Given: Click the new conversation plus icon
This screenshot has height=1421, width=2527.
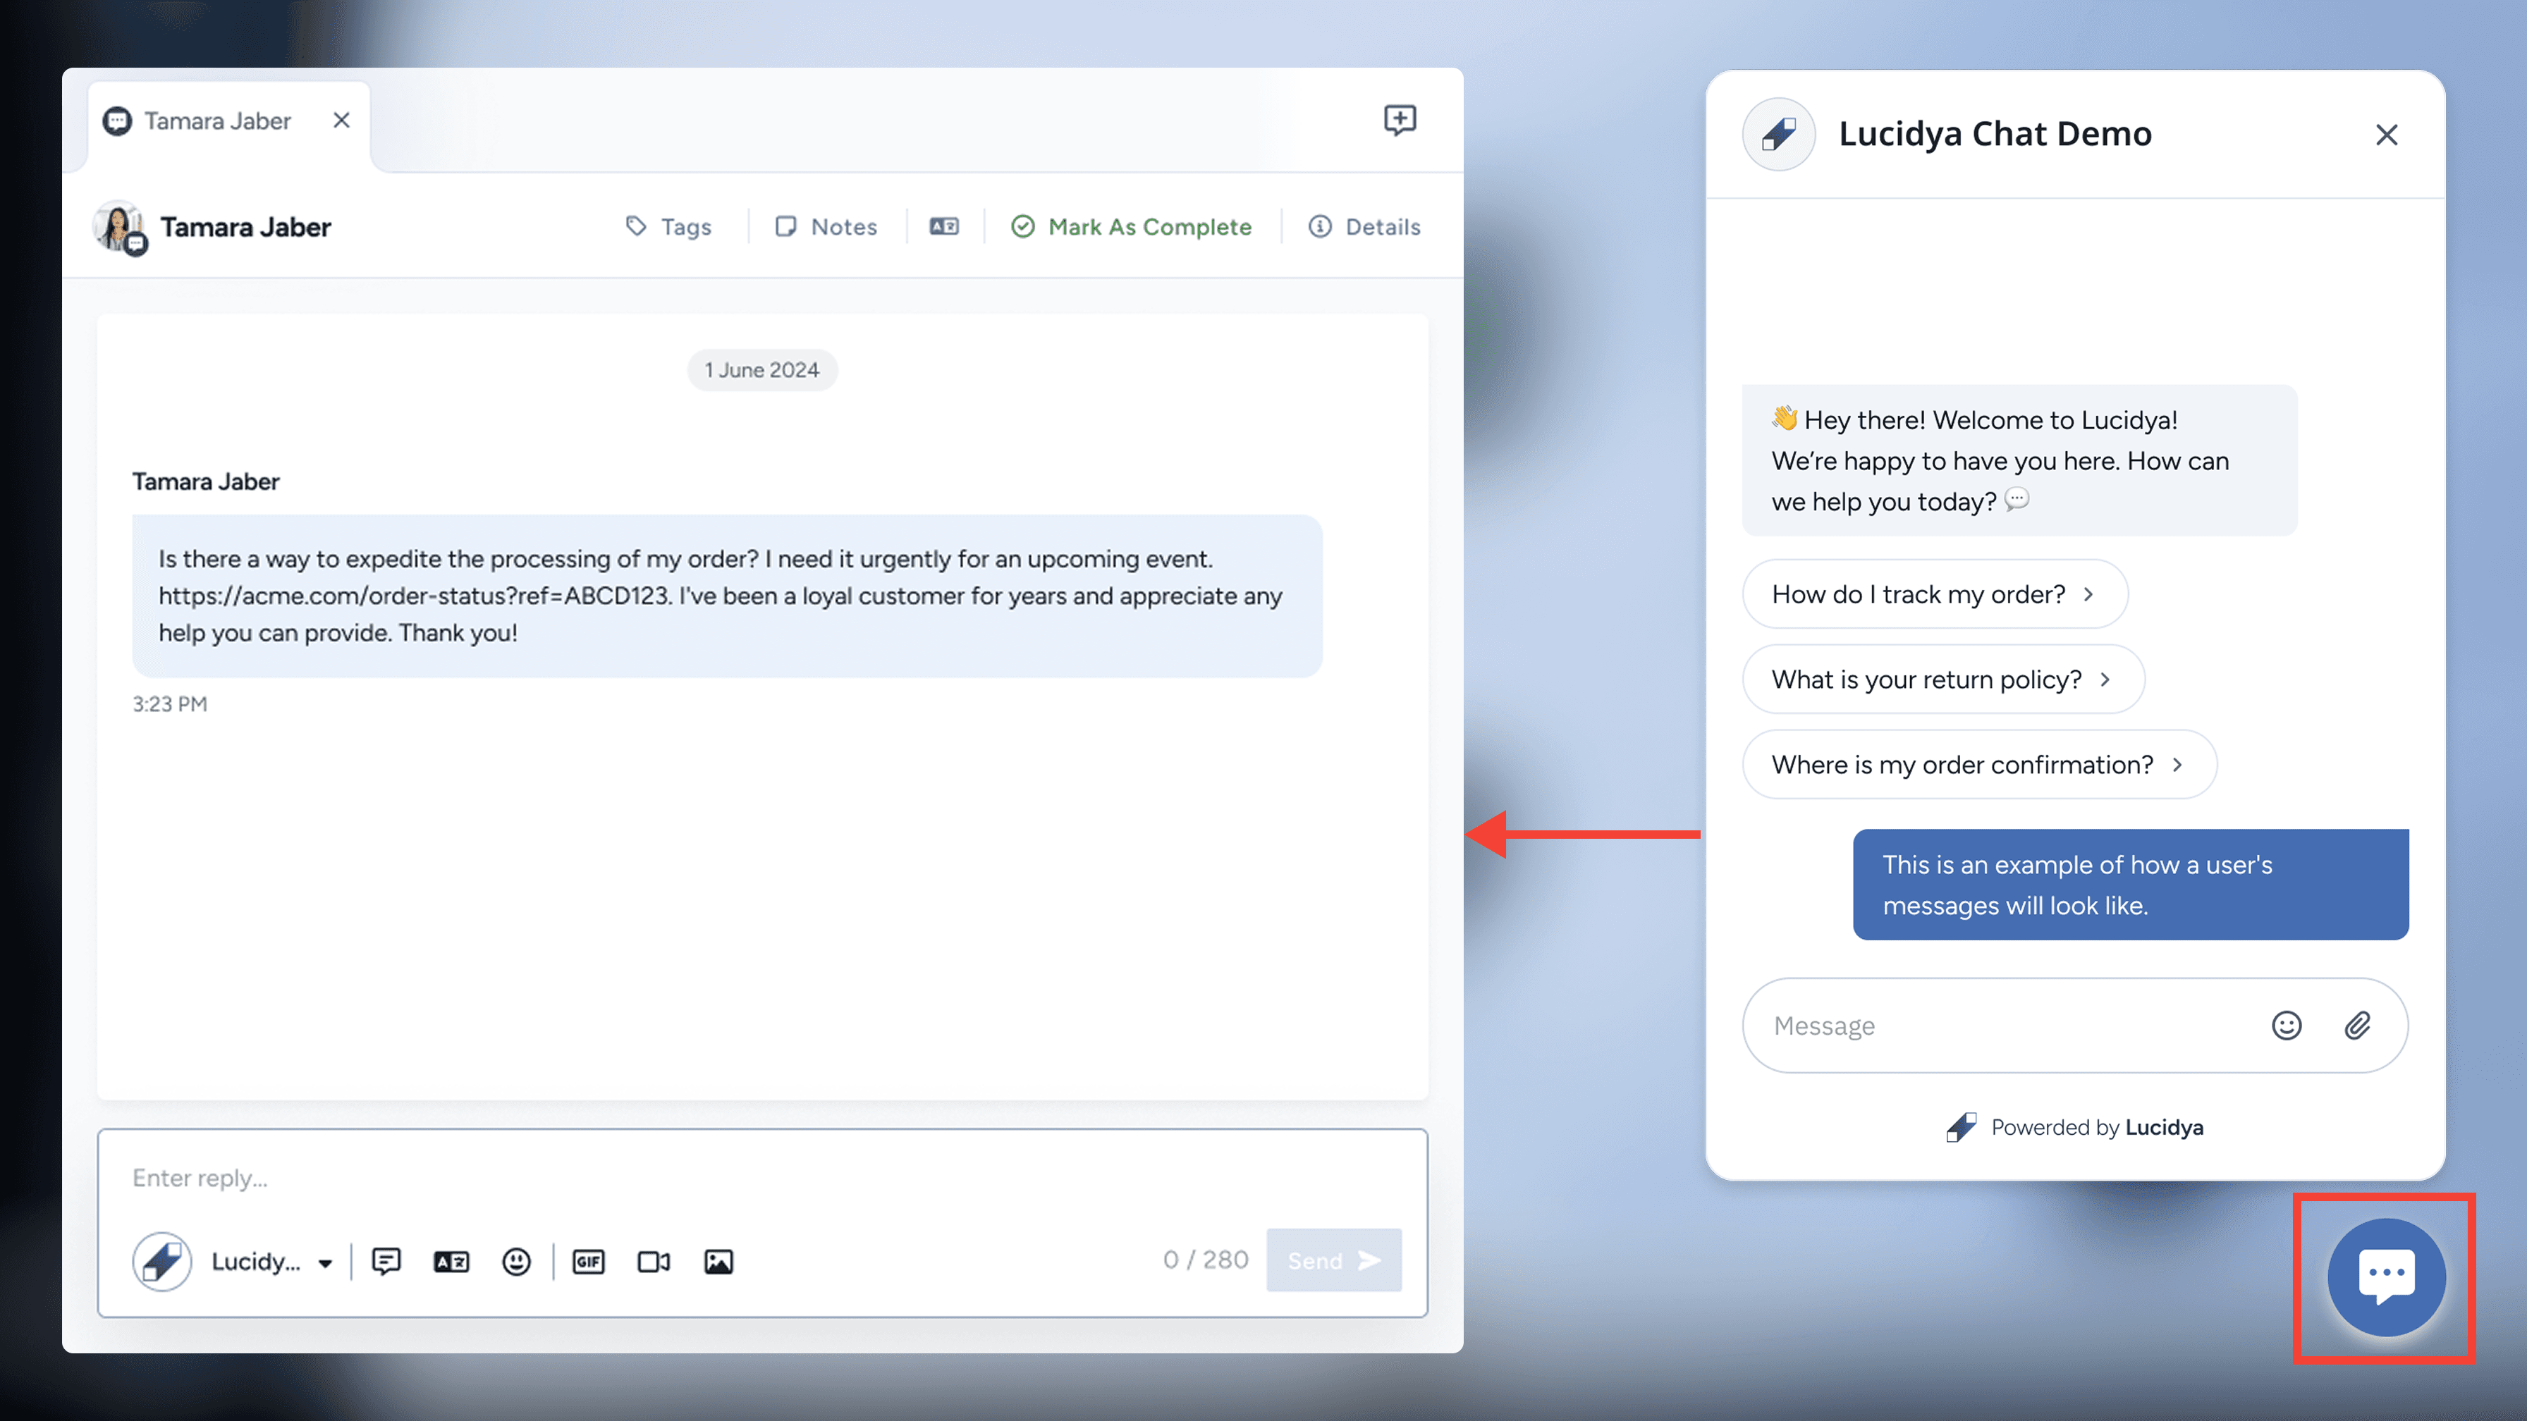Looking at the screenshot, I should click(1399, 120).
